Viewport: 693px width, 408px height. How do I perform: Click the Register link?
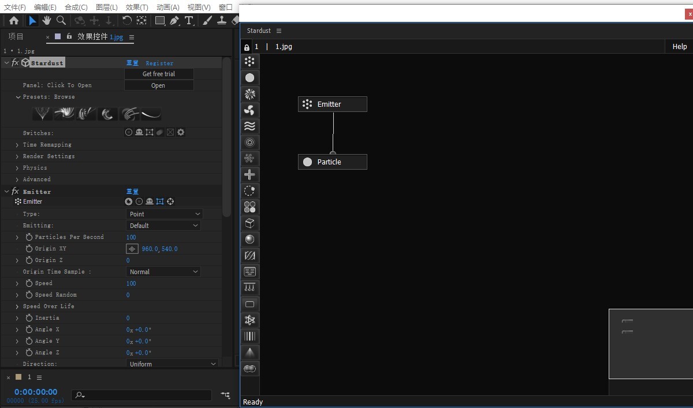(x=159, y=63)
